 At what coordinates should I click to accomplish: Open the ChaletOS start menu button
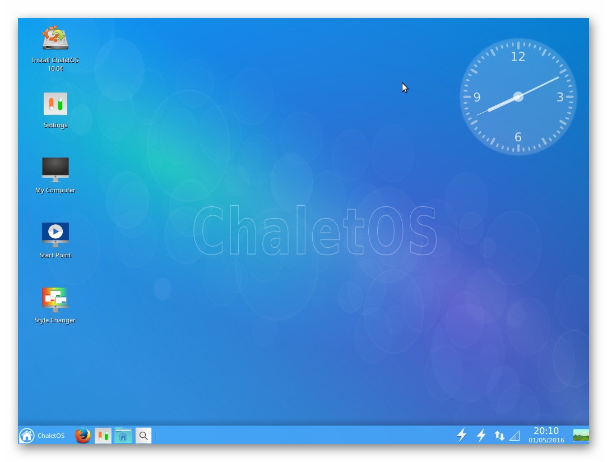pyautogui.click(x=42, y=436)
